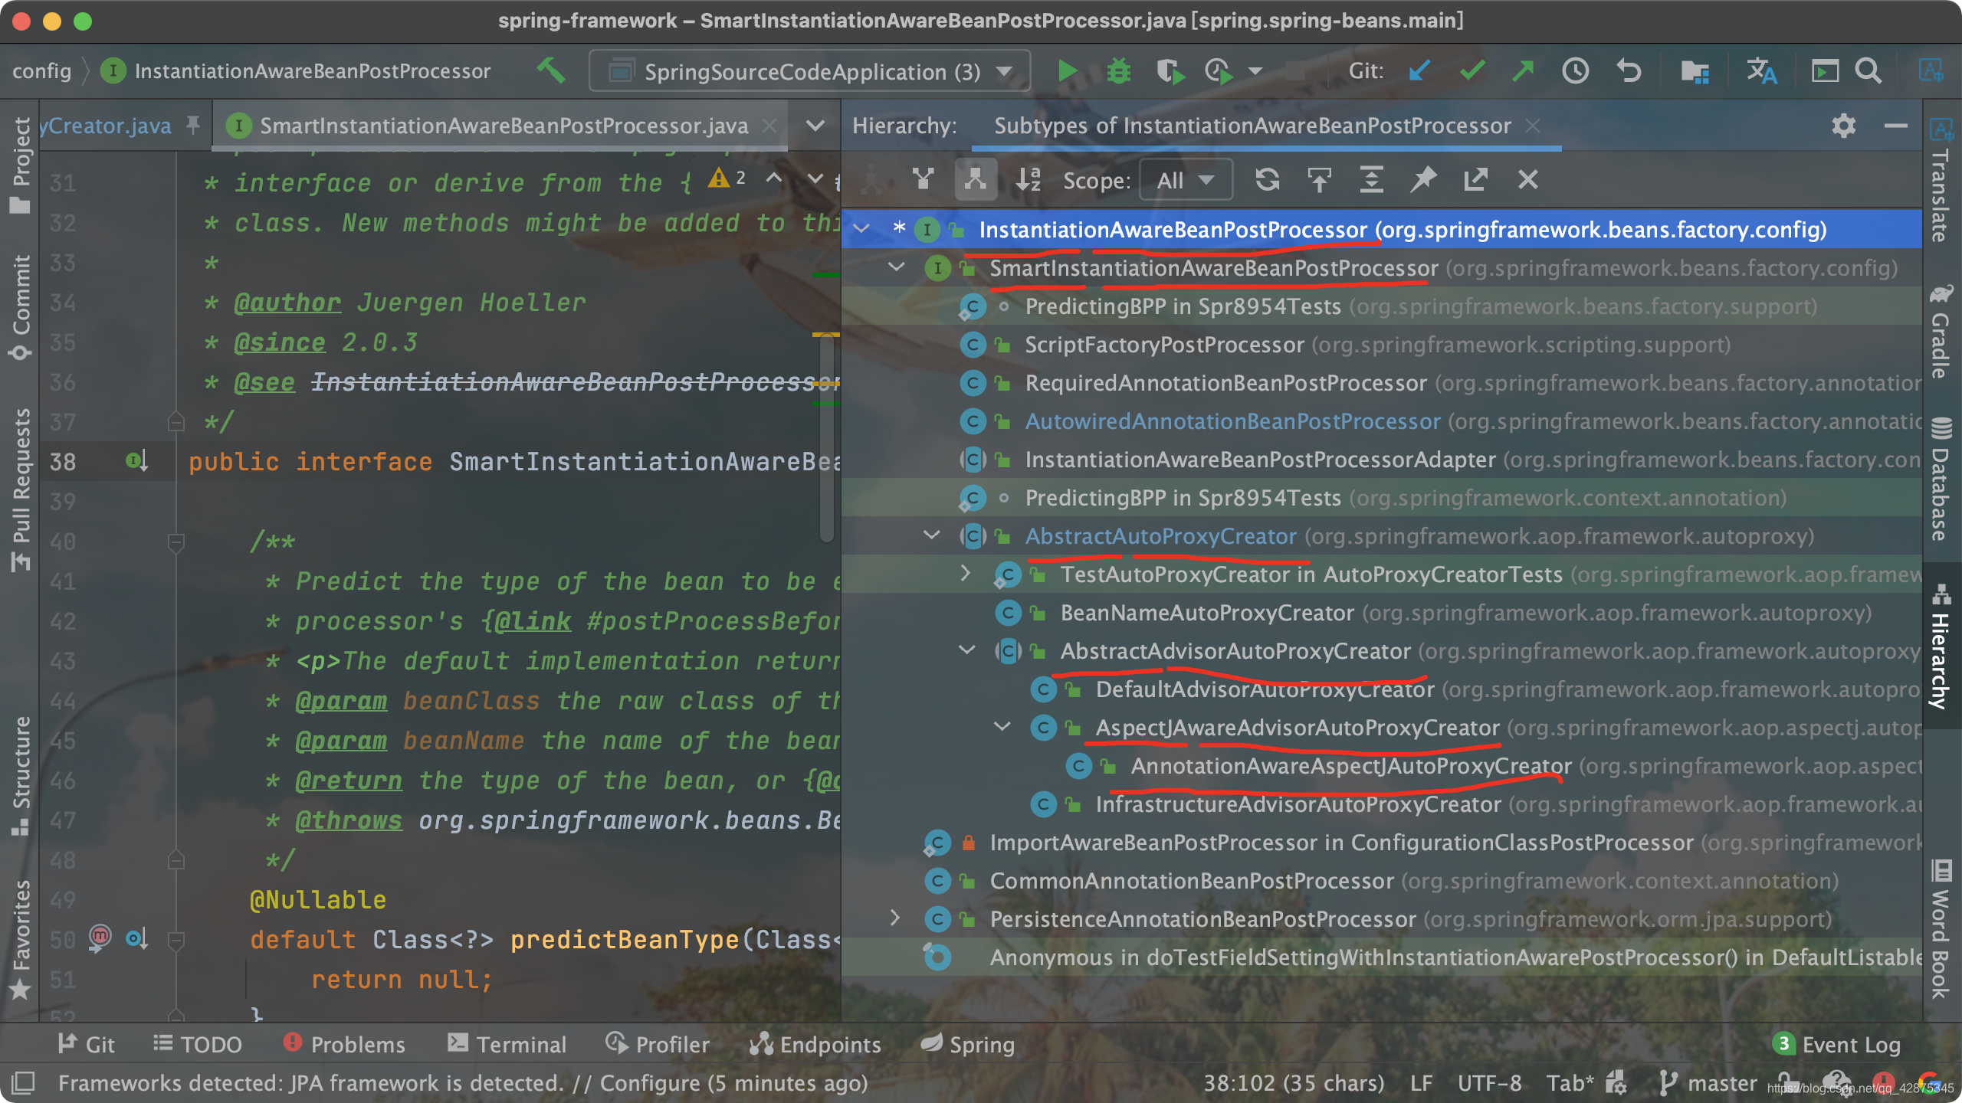
Task: Toggle alphabetical sort in hierarchy
Action: [x=1027, y=180]
